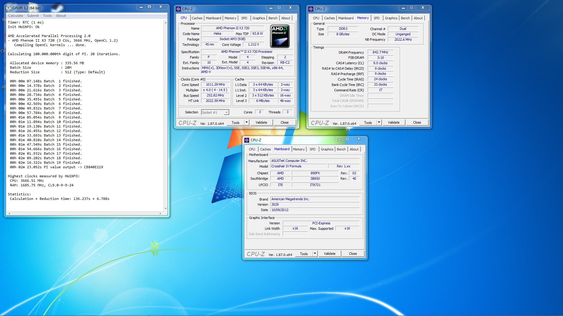Click the Core Voltage value 1.212 V
The width and height of the screenshot is (563, 316).
pyautogui.click(x=254, y=44)
